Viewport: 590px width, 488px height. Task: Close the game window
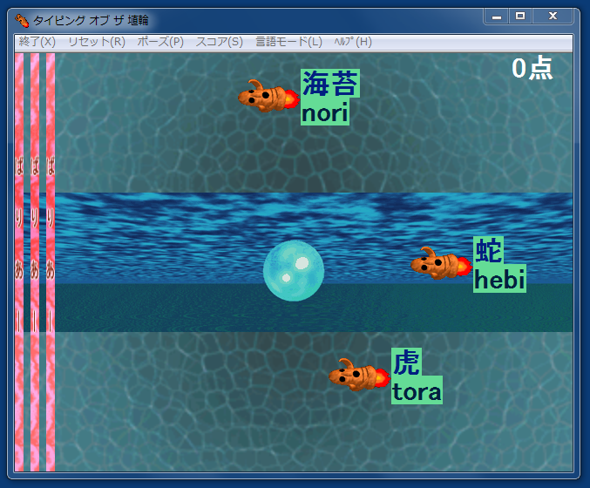[x=553, y=17]
